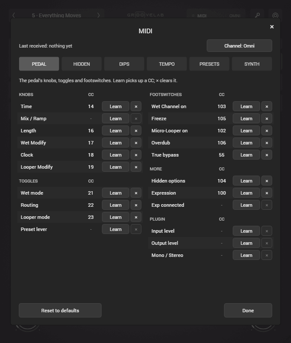This screenshot has height=343, width=291.
Task: Learn a CC for Looper mode
Action: 116,217
